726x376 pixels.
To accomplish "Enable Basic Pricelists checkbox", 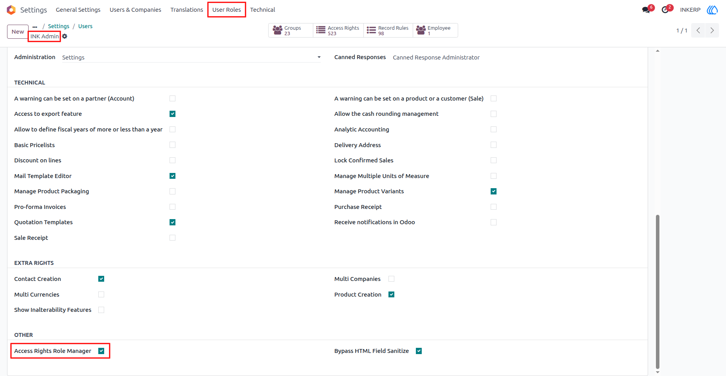I will coord(172,145).
